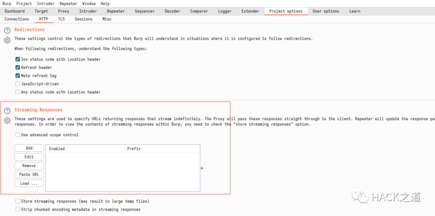Switch to Extender tab
Image resolution: width=435 pixels, height=216 pixels.
250,11
